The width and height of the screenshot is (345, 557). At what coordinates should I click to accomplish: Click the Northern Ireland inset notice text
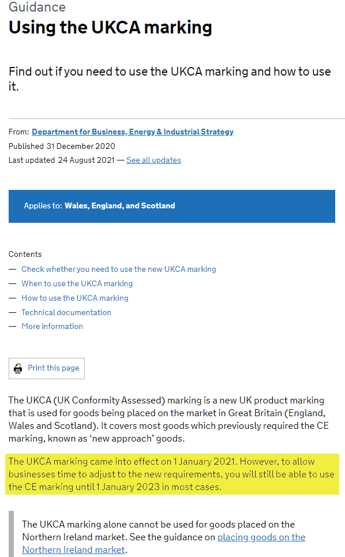(x=164, y=537)
